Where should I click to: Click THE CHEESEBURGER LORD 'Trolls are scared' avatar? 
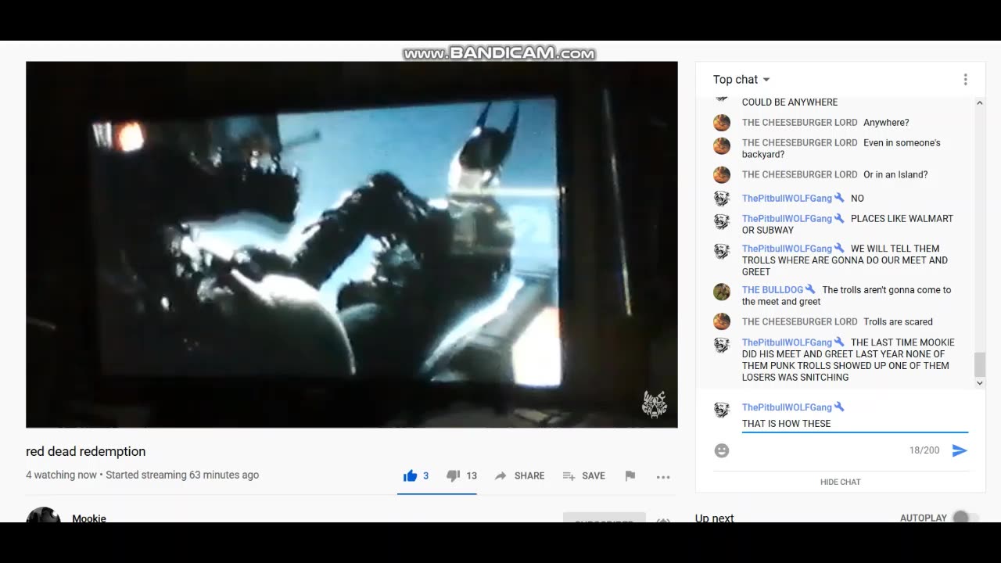point(722,321)
